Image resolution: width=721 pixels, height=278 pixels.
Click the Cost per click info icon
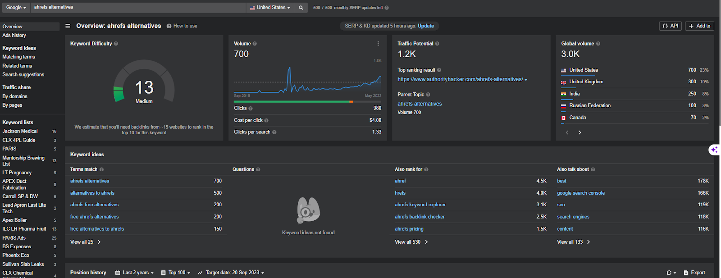pyautogui.click(x=266, y=120)
